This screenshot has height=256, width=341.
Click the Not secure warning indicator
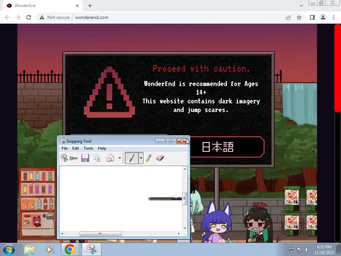pyautogui.click(x=54, y=17)
